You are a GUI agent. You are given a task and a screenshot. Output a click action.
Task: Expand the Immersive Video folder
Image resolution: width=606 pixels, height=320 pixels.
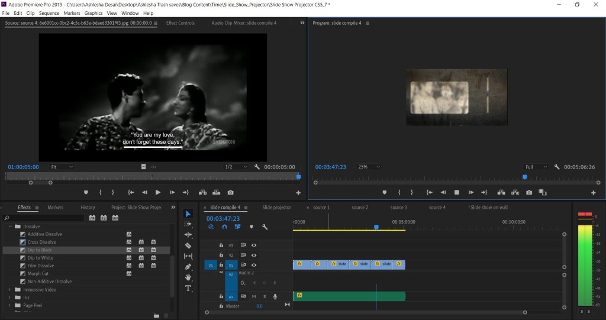[10, 290]
